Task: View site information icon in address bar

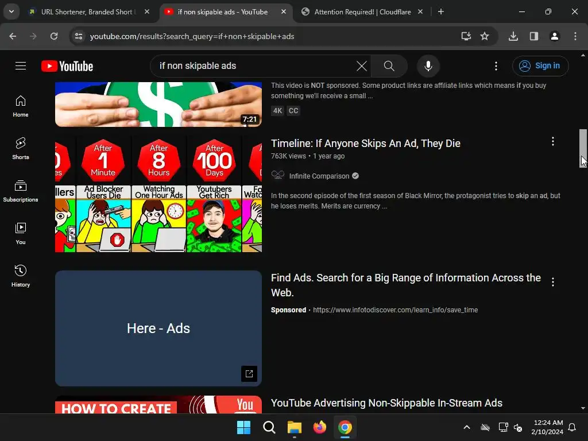Action: 78,36
